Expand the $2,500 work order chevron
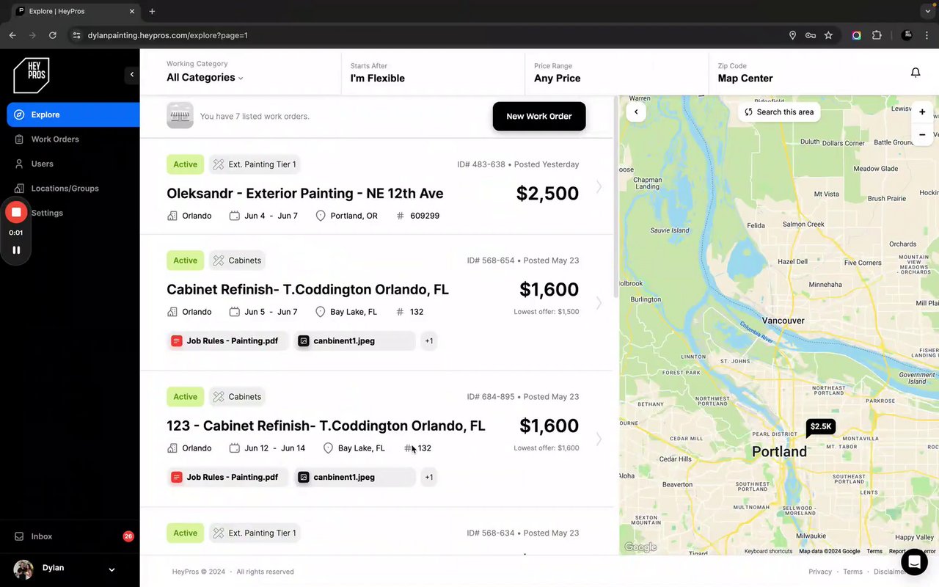The image size is (939, 587). pyautogui.click(x=599, y=187)
